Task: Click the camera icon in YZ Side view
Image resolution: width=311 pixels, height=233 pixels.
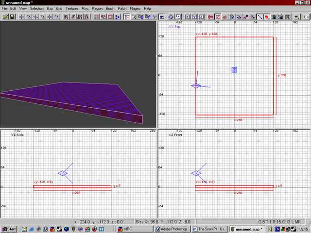Action: point(63,173)
